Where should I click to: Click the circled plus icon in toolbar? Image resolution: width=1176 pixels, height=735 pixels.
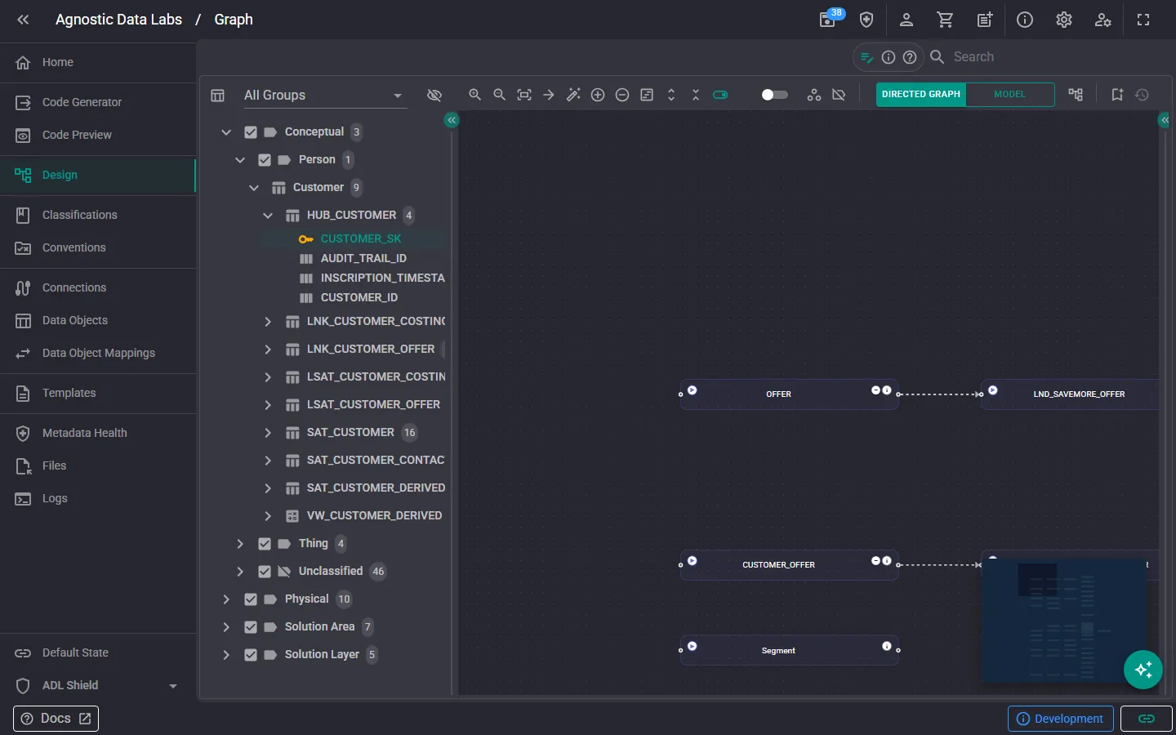coord(598,95)
